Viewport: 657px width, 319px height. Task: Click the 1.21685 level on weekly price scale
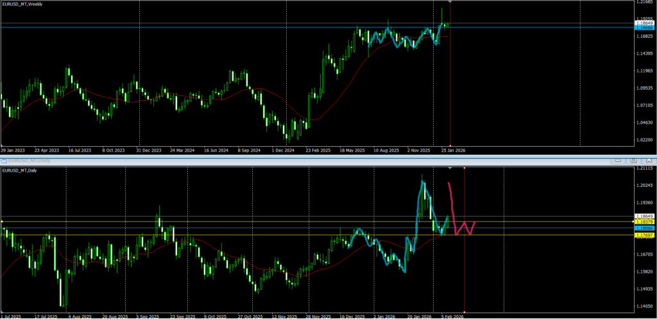(644, 2)
